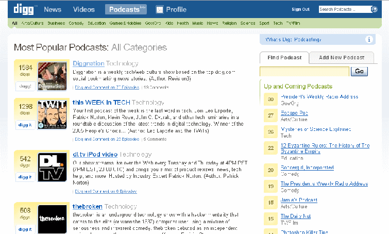
Task: Select the Gov/Org category
Action: pyautogui.click(x=153, y=23)
